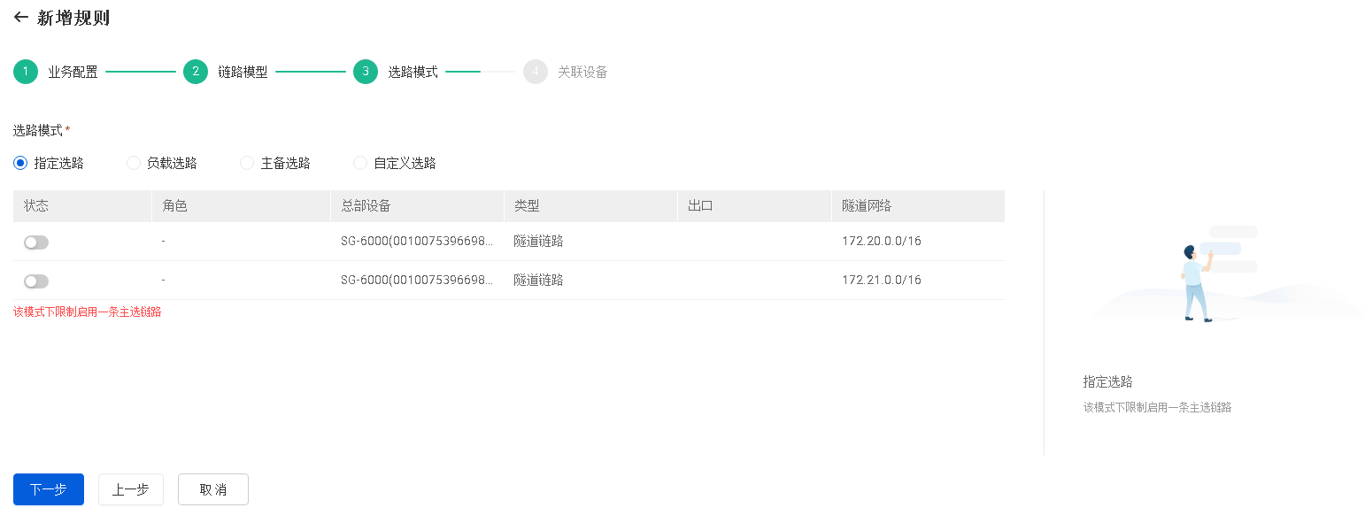Open the 链路模型 step label
Viewport: 1365px width, 523px height.
coord(243,73)
